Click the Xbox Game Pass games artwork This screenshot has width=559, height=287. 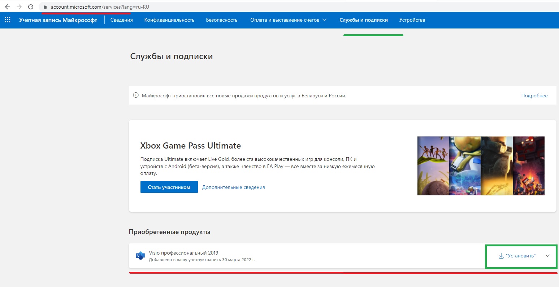(x=481, y=166)
